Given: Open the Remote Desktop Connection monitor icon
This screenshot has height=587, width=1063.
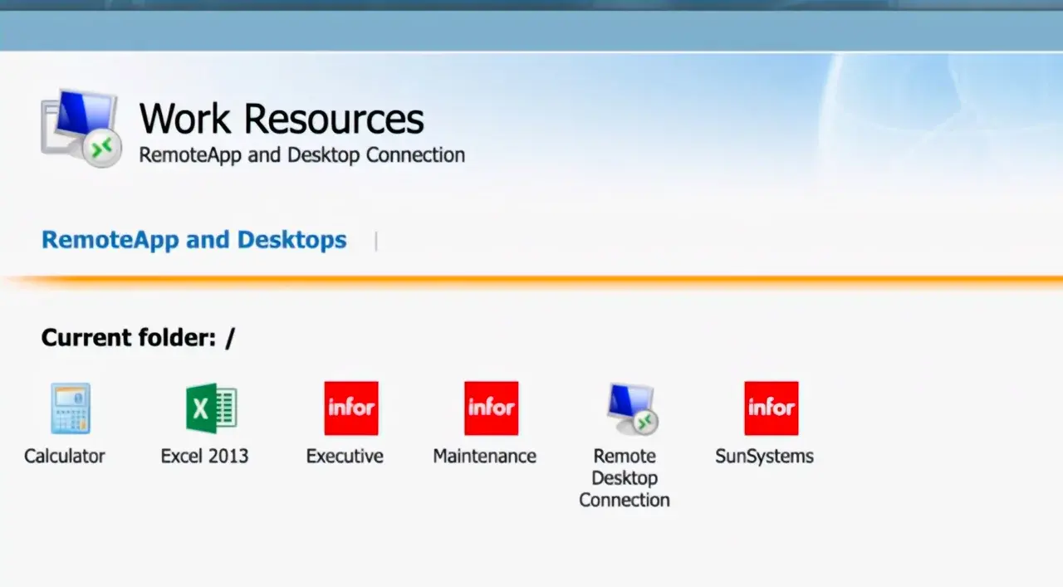Looking at the screenshot, I should (631, 408).
